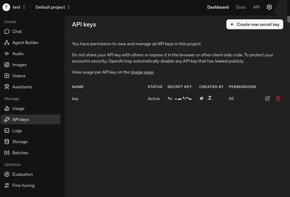
Task: Click the STATUS column header
Action: point(155,87)
